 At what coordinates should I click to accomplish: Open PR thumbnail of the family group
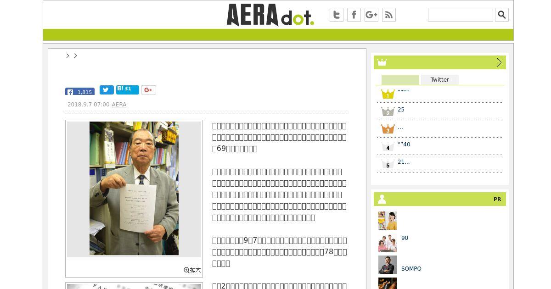(388, 243)
